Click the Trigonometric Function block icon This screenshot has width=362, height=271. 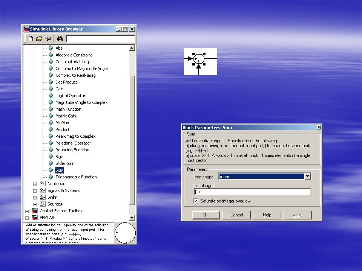(x=51, y=177)
